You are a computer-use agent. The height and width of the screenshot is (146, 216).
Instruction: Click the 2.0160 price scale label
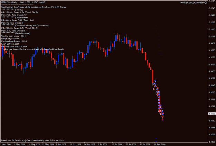(x=212, y=29)
